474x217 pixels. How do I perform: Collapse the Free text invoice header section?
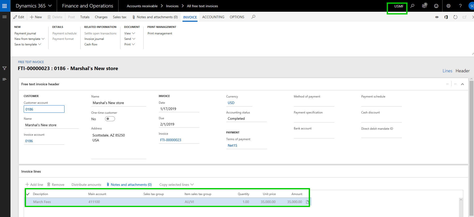click(x=462, y=84)
